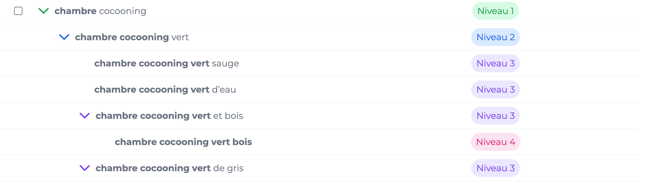Select the keyword 'chambre cocooning vert d'eau'
This screenshot has height=184, width=646.
tap(165, 89)
